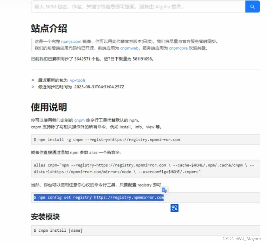Click the 使用说明 heading
Screen dimensions: 266x244
pyautogui.click(x=49, y=107)
